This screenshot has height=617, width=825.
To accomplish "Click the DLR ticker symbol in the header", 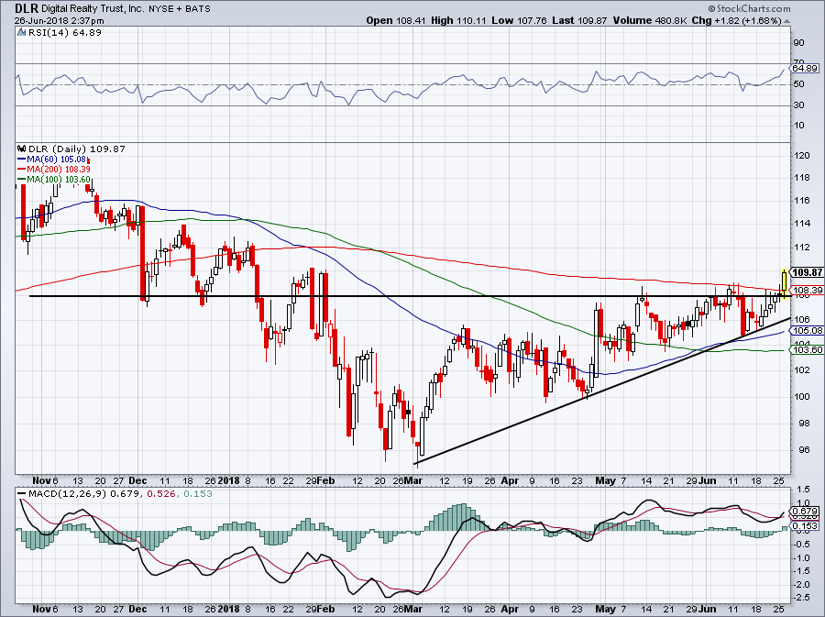I will (27, 8).
